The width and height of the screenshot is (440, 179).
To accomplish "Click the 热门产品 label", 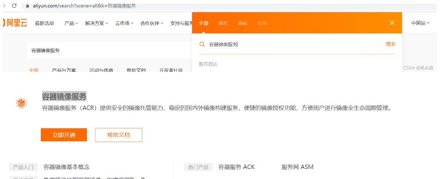I will click(x=198, y=167).
